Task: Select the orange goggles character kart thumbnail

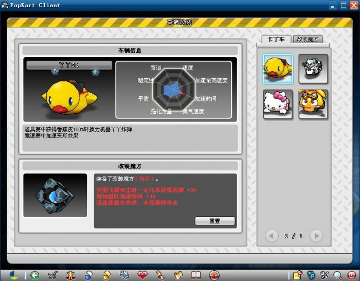Action: (x=313, y=104)
